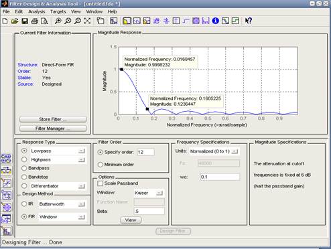
Task: View Filter Coefficients with the [b,a] icon
Action: click(x=206, y=21)
